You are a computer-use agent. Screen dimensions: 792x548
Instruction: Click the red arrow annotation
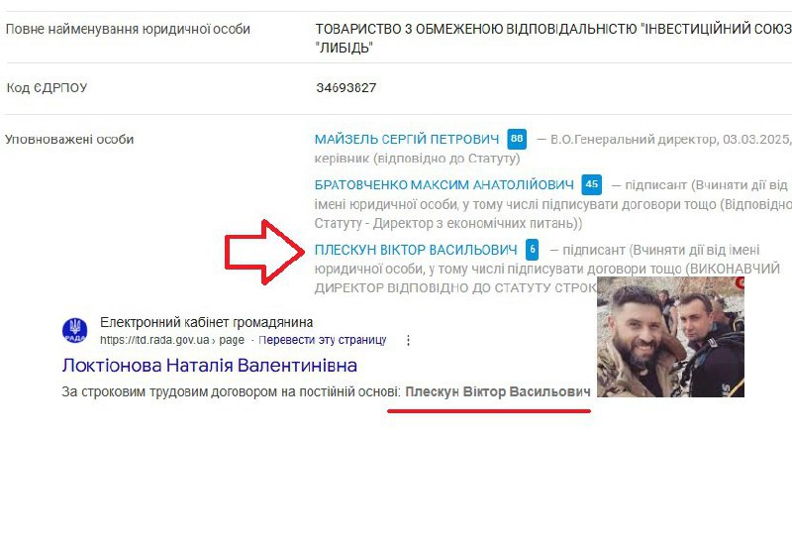click(264, 252)
